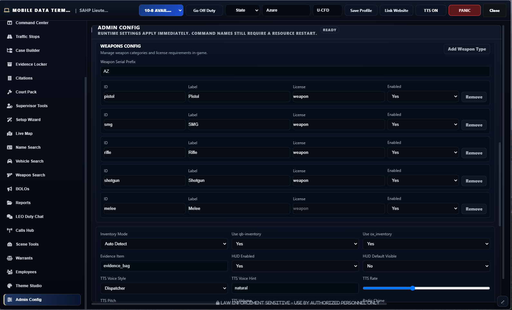
Task: Click the LEO Duty Chat bubbles icon
Action: click(10, 217)
